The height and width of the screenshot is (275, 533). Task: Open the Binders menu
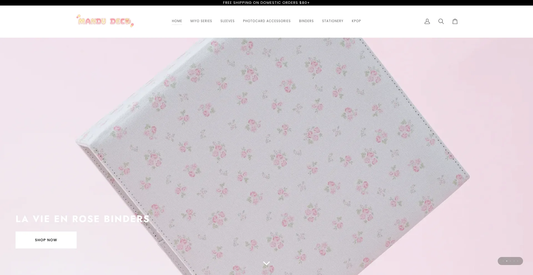306,21
